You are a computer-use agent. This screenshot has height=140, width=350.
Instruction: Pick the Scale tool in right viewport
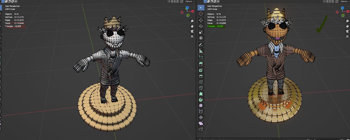(201, 32)
